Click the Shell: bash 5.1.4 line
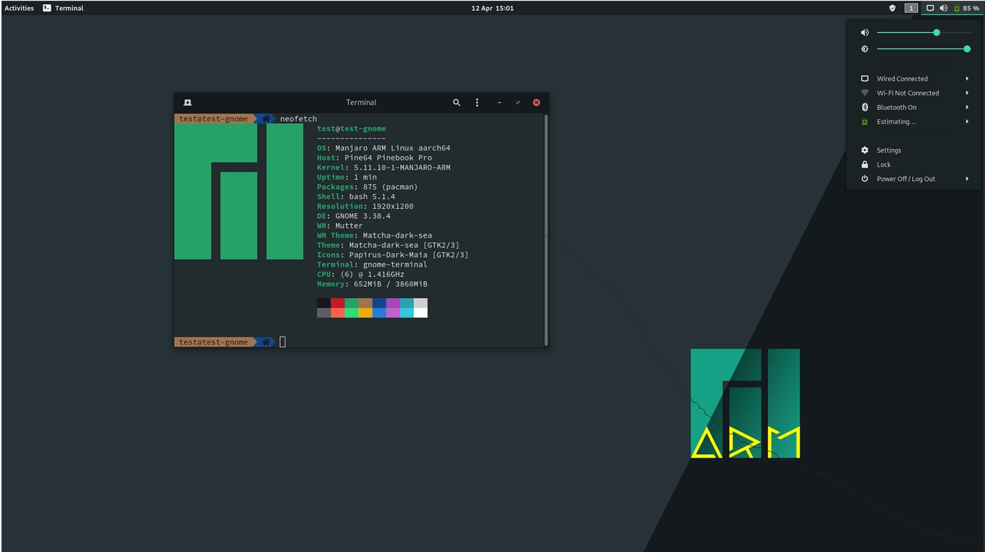This screenshot has height=552, width=985. (356, 197)
